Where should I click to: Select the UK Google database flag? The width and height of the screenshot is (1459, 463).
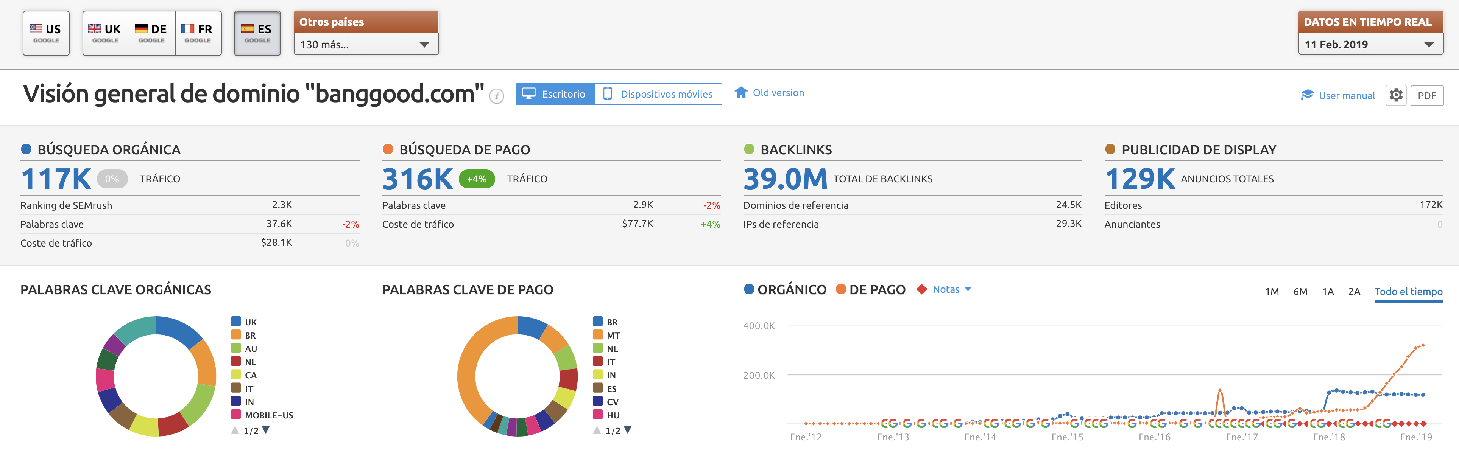(x=105, y=33)
